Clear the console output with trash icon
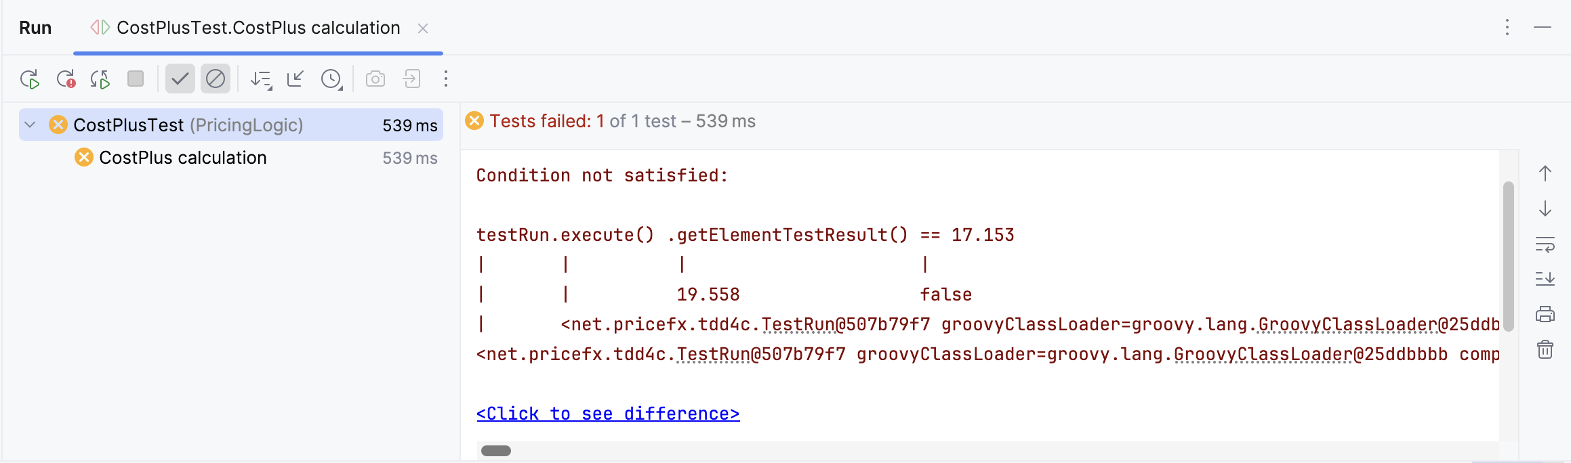 pos(1545,349)
